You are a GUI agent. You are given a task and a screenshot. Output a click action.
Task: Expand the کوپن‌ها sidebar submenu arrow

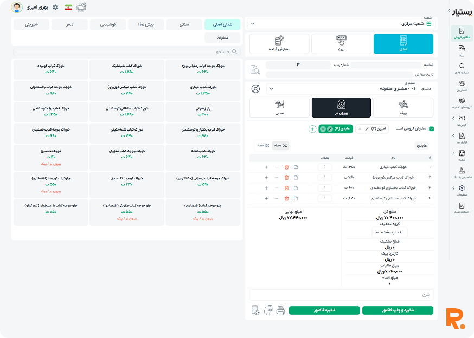coord(453,118)
